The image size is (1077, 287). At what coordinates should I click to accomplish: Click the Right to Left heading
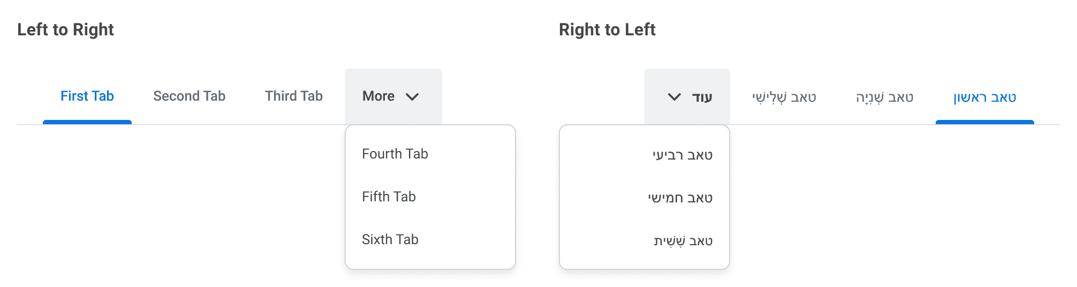coord(607,30)
